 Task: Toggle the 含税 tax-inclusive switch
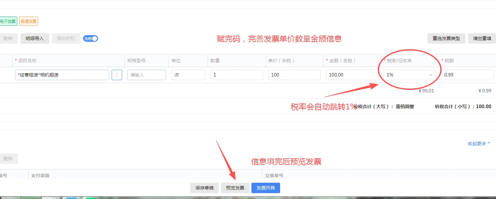point(90,38)
